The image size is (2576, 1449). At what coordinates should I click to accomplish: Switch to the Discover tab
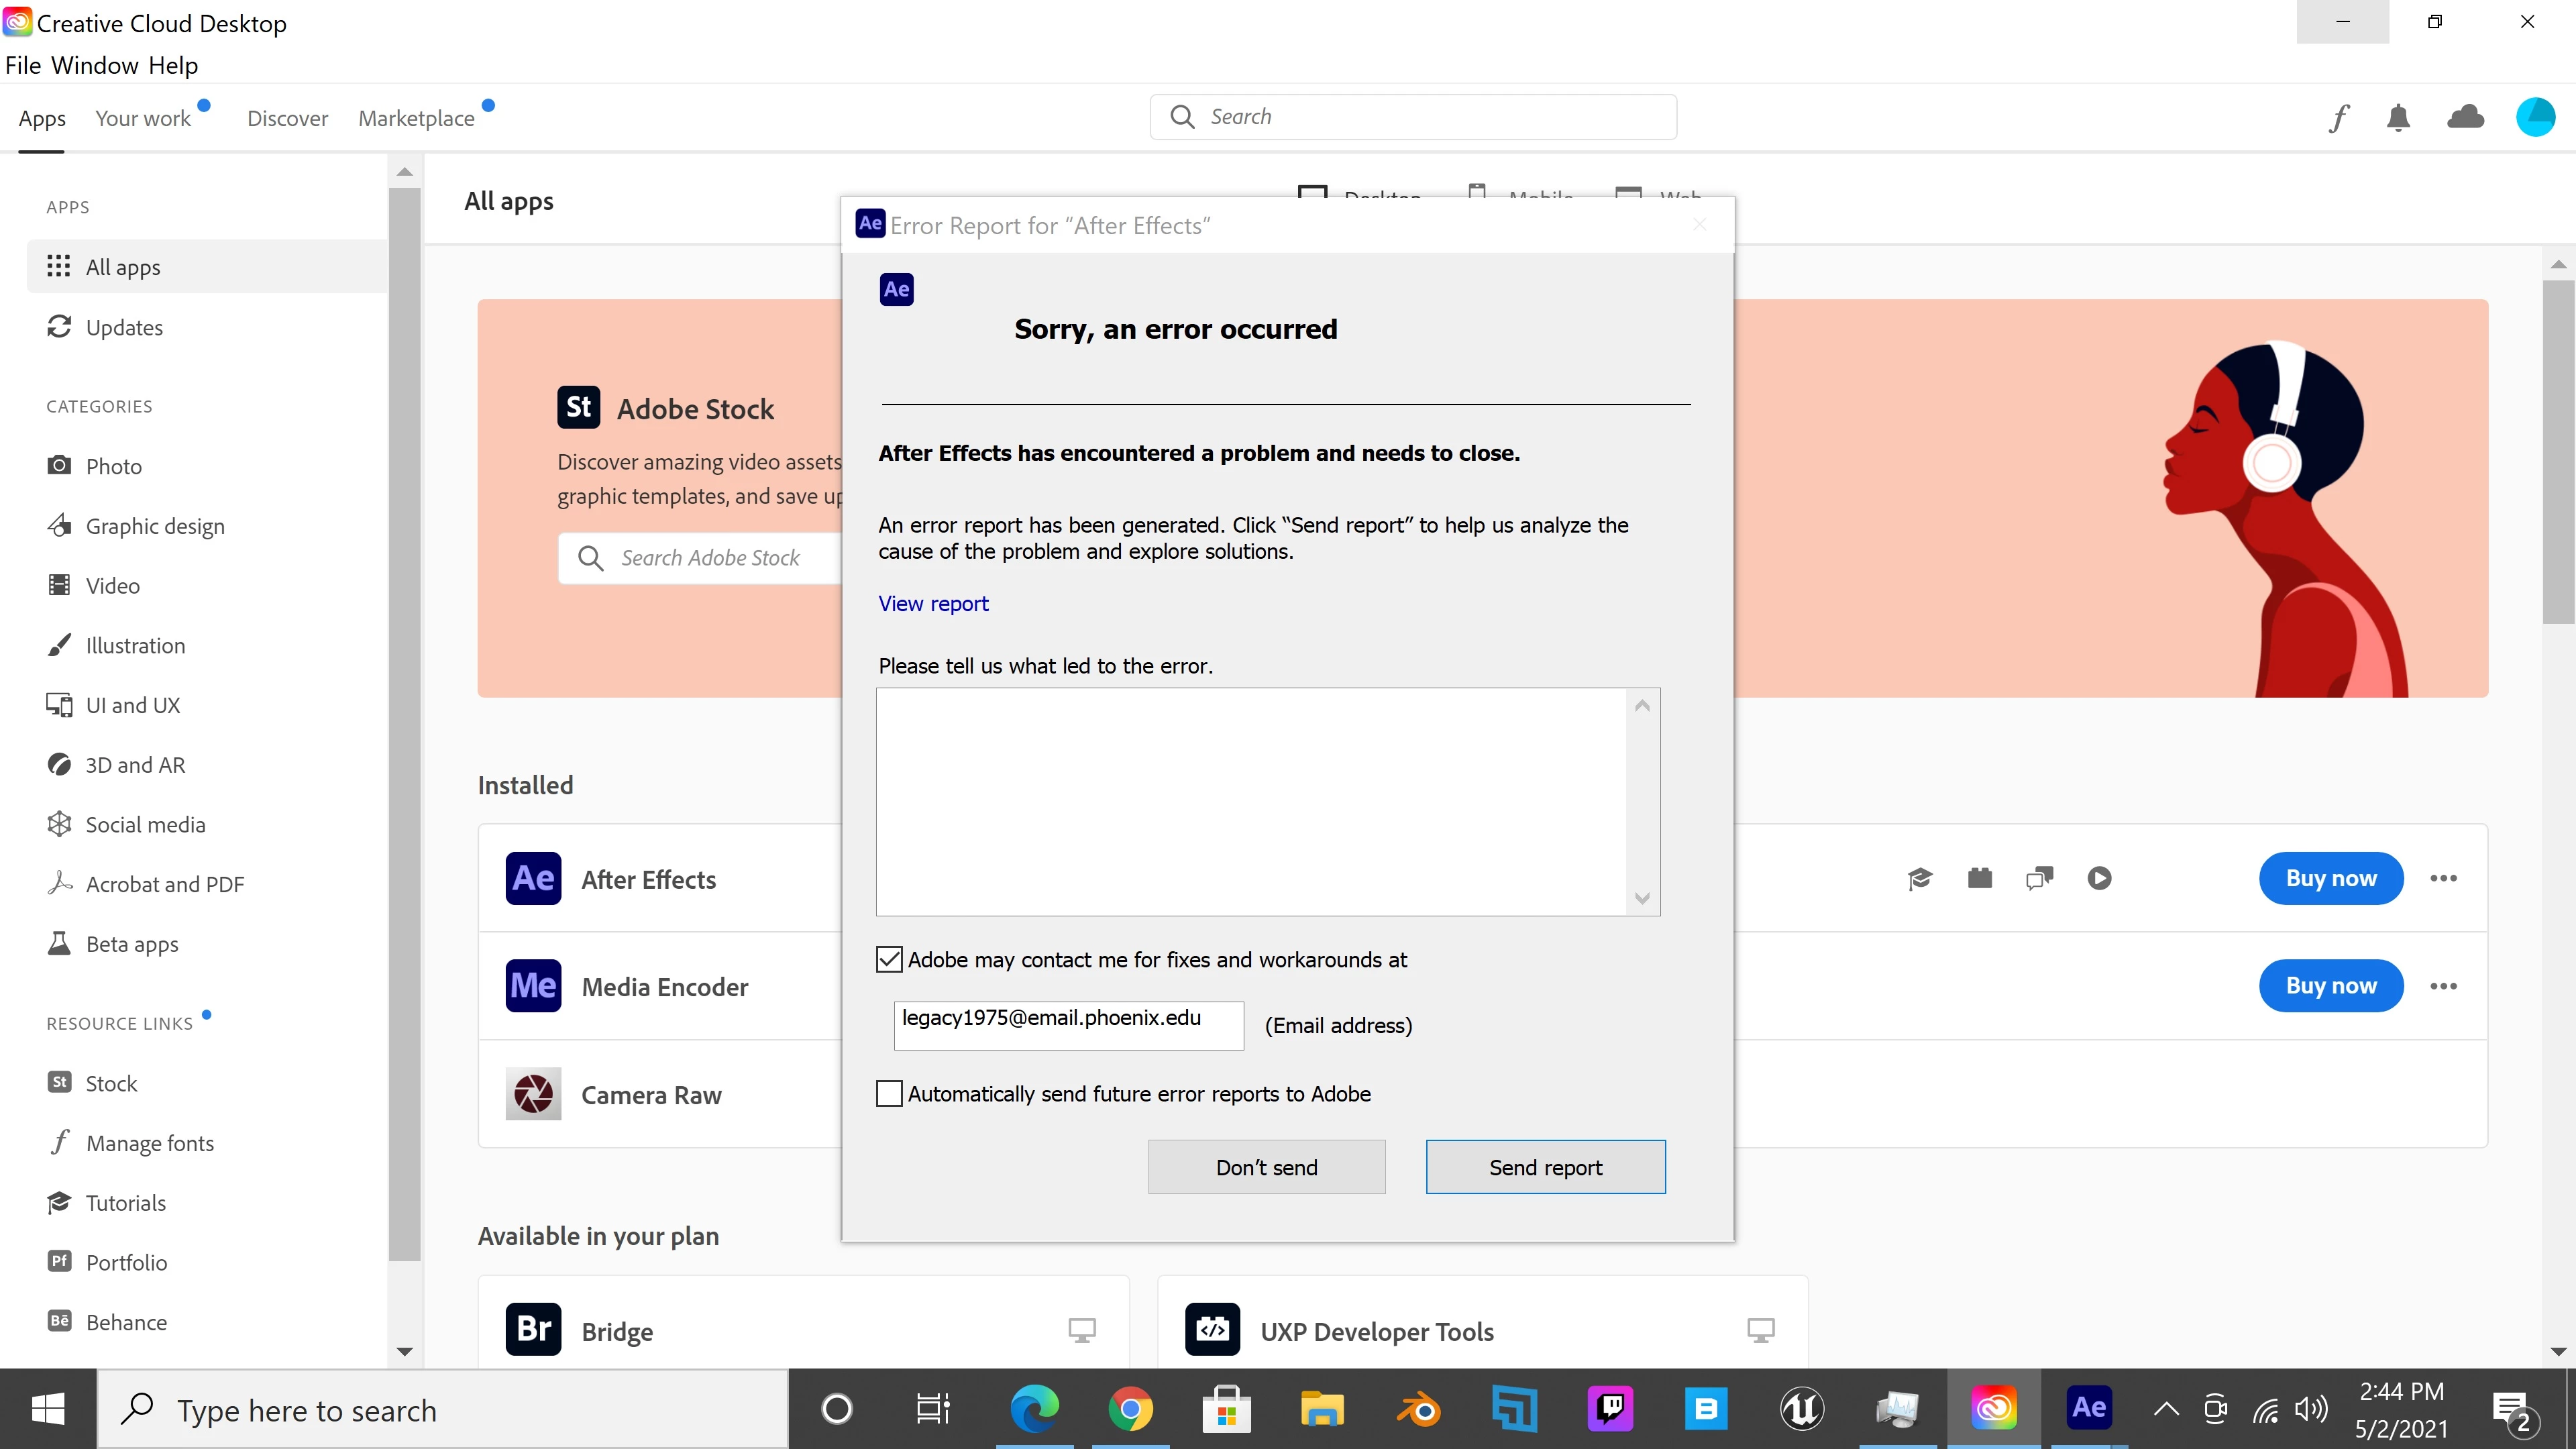coord(287,118)
